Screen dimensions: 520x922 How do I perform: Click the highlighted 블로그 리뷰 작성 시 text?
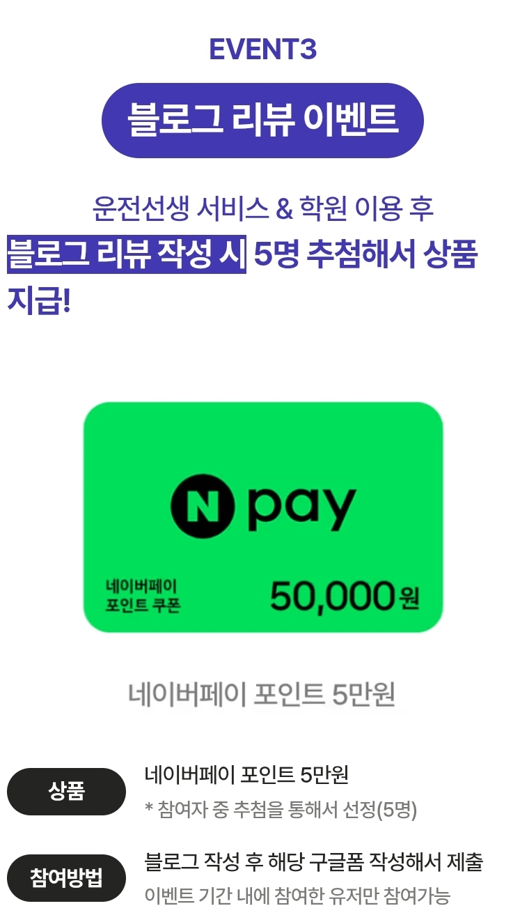(x=127, y=254)
